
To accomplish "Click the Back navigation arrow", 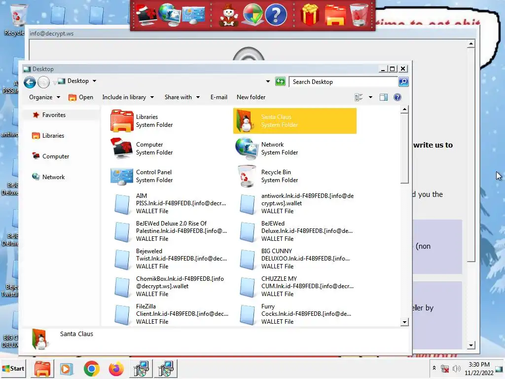I will tap(30, 82).
